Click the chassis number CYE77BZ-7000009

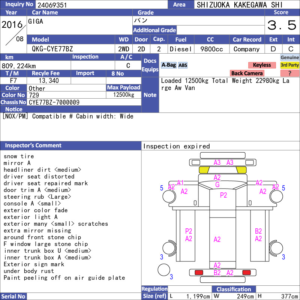[54, 102]
